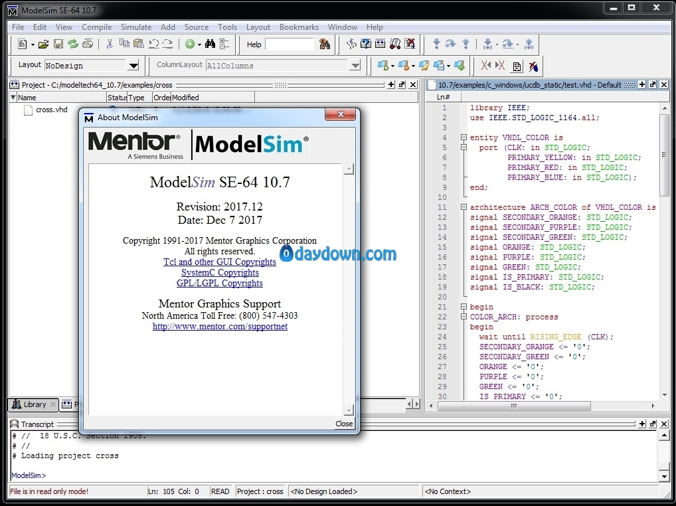
Task: Open the Layout NoDesign dropdown arrow
Action: click(133, 66)
